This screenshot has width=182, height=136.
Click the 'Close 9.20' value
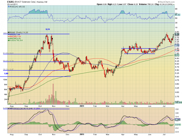coord(133,4)
